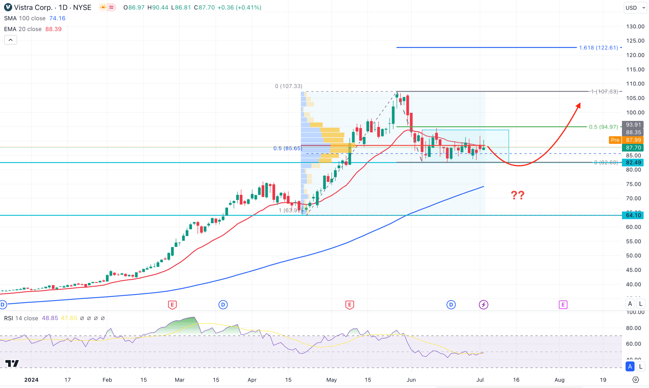The height and width of the screenshot is (388, 649).
Task: Click the approximate data wave icon
Action: click(111, 7)
